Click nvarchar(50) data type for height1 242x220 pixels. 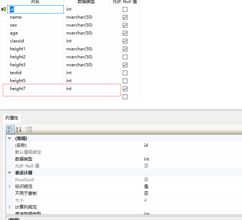tap(86, 49)
